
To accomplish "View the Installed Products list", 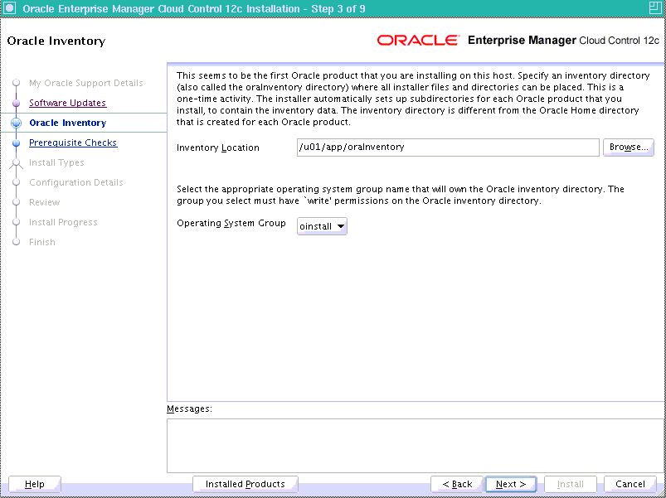I will pyautogui.click(x=245, y=484).
